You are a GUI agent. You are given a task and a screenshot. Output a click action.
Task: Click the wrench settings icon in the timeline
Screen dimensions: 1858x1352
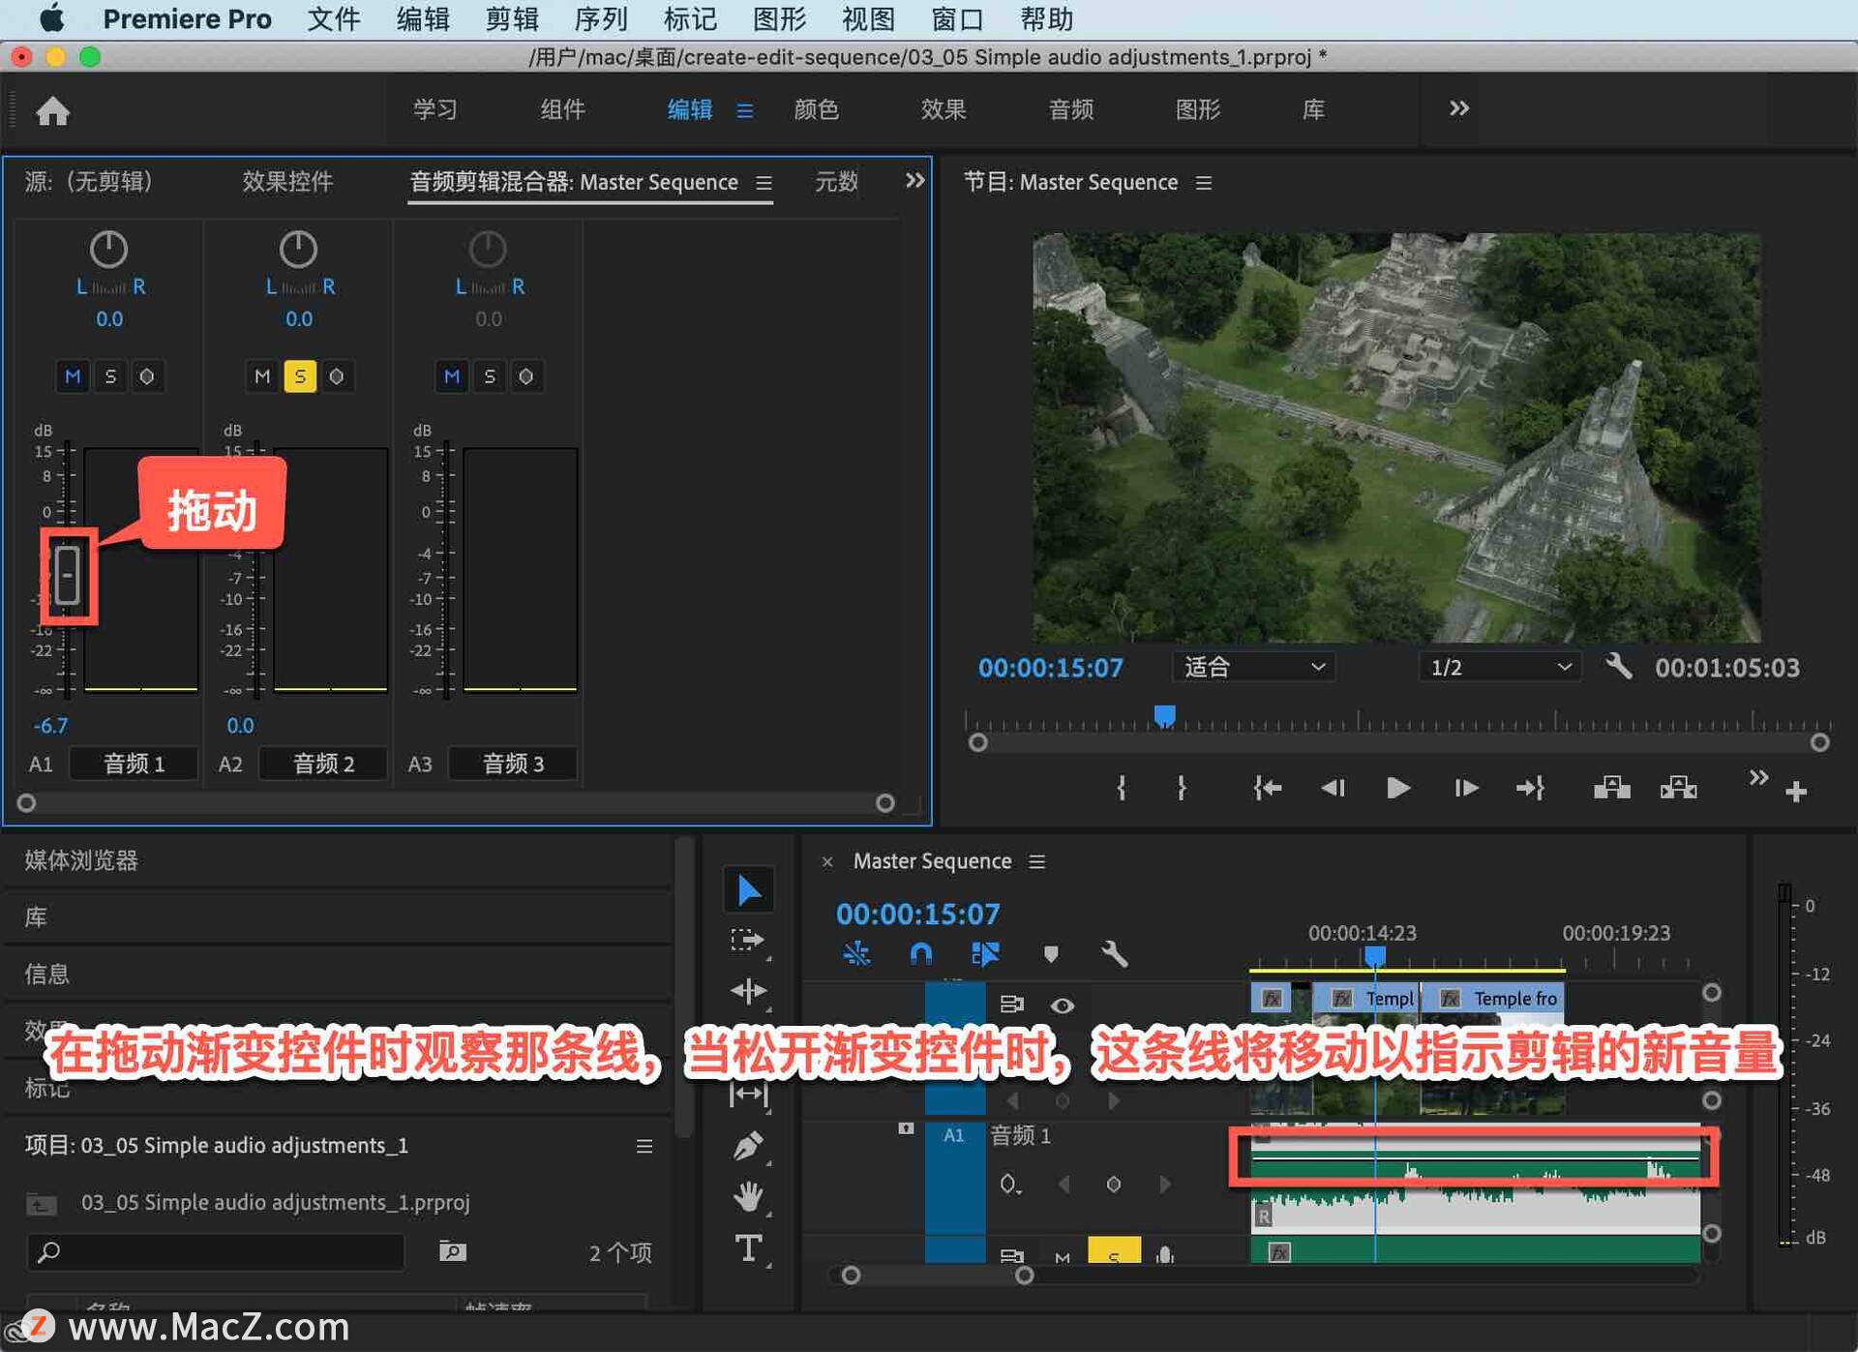(1114, 954)
